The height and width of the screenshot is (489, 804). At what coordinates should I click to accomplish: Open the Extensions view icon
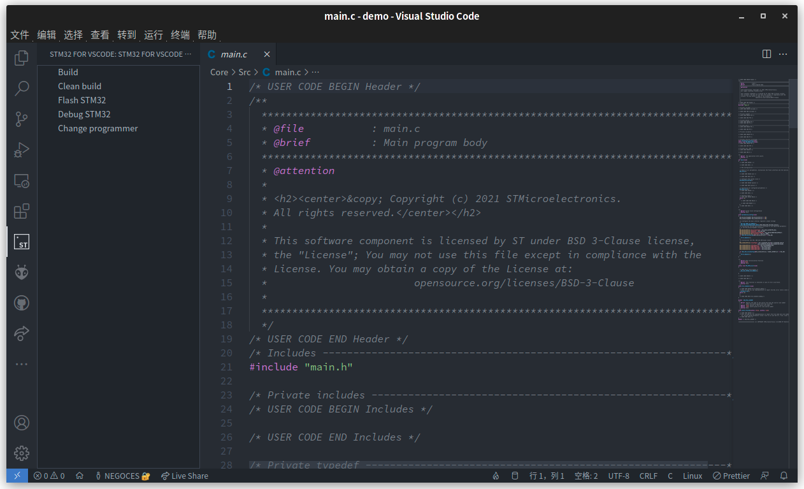pyautogui.click(x=22, y=211)
